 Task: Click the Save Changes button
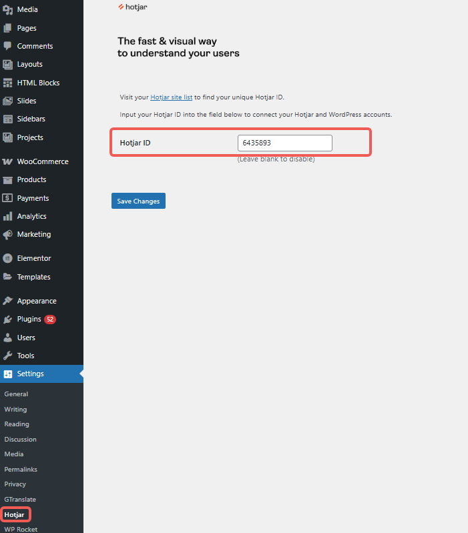coord(138,201)
